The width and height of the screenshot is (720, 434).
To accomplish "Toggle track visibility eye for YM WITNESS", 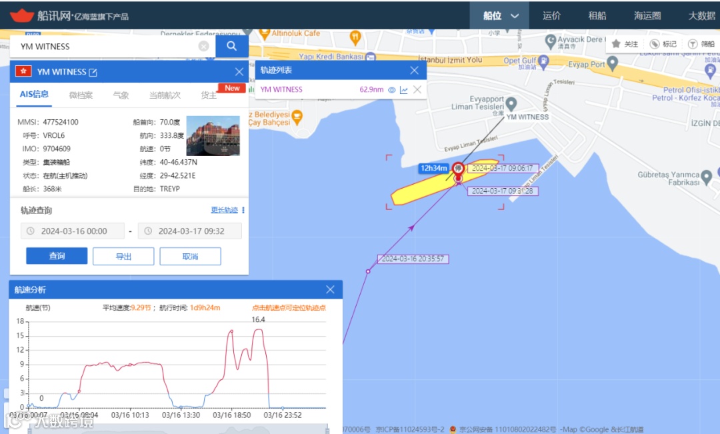I will pyautogui.click(x=392, y=90).
